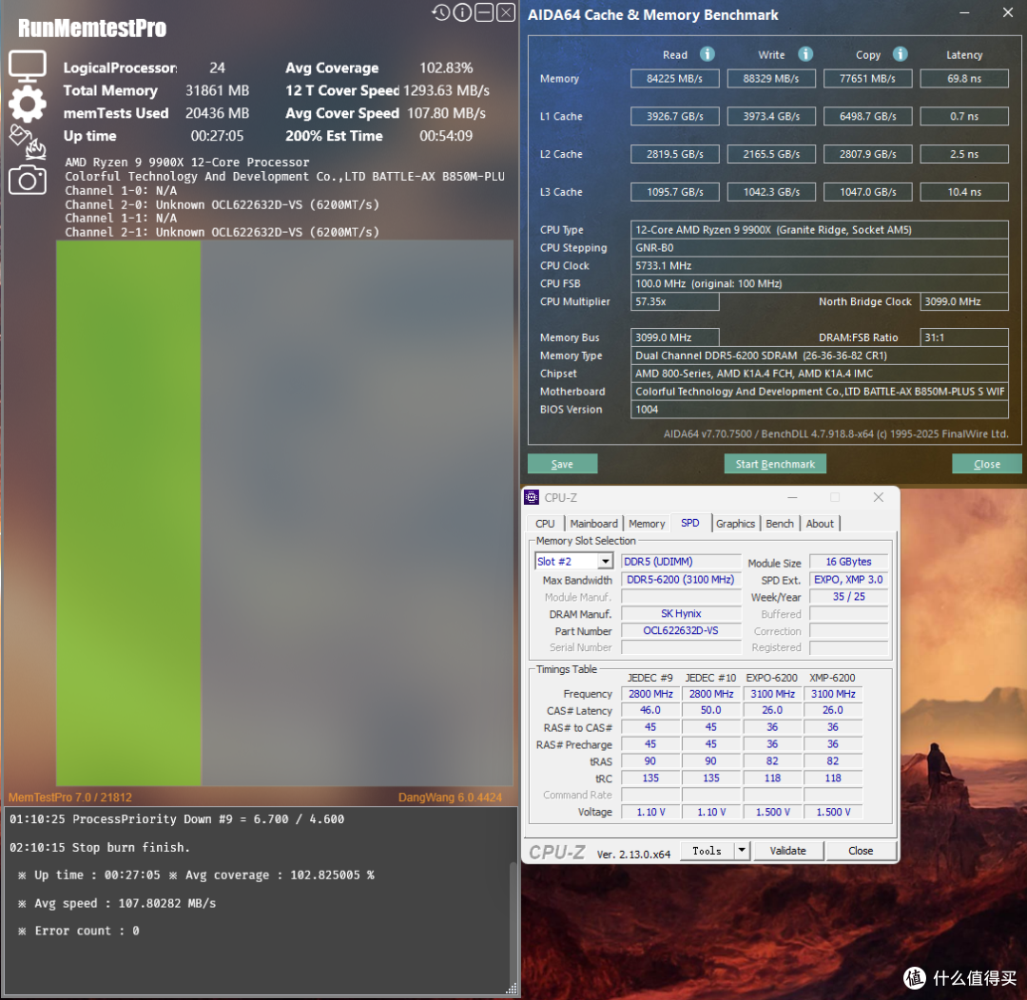
Task: Click the green memory test coverage block
Action: click(128, 513)
